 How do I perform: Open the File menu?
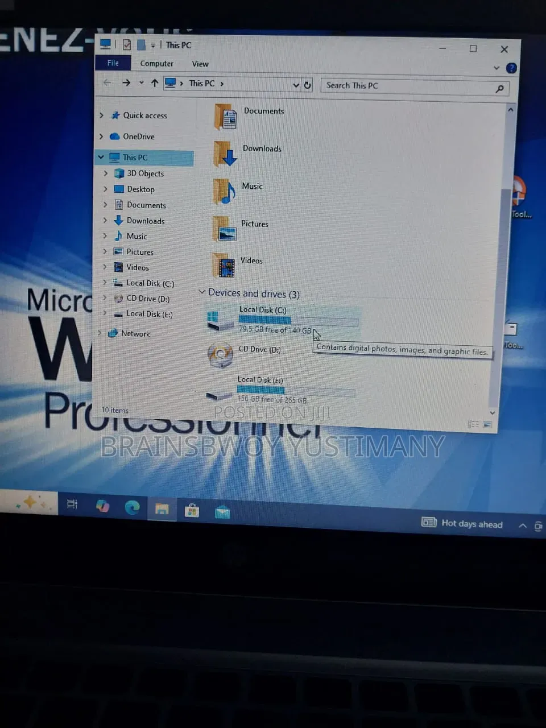[x=113, y=63]
